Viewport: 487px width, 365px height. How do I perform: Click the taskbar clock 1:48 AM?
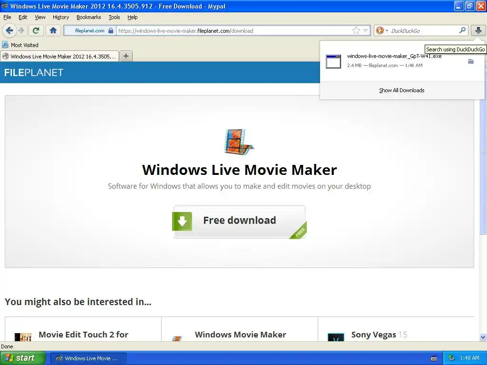click(x=469, y=358)
